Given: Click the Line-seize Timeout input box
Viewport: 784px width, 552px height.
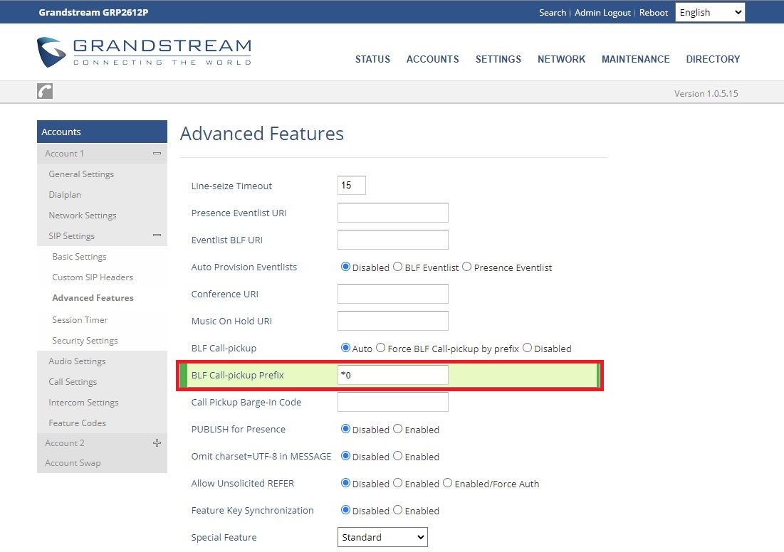Looking at the screenshot, I should (351, 186).
